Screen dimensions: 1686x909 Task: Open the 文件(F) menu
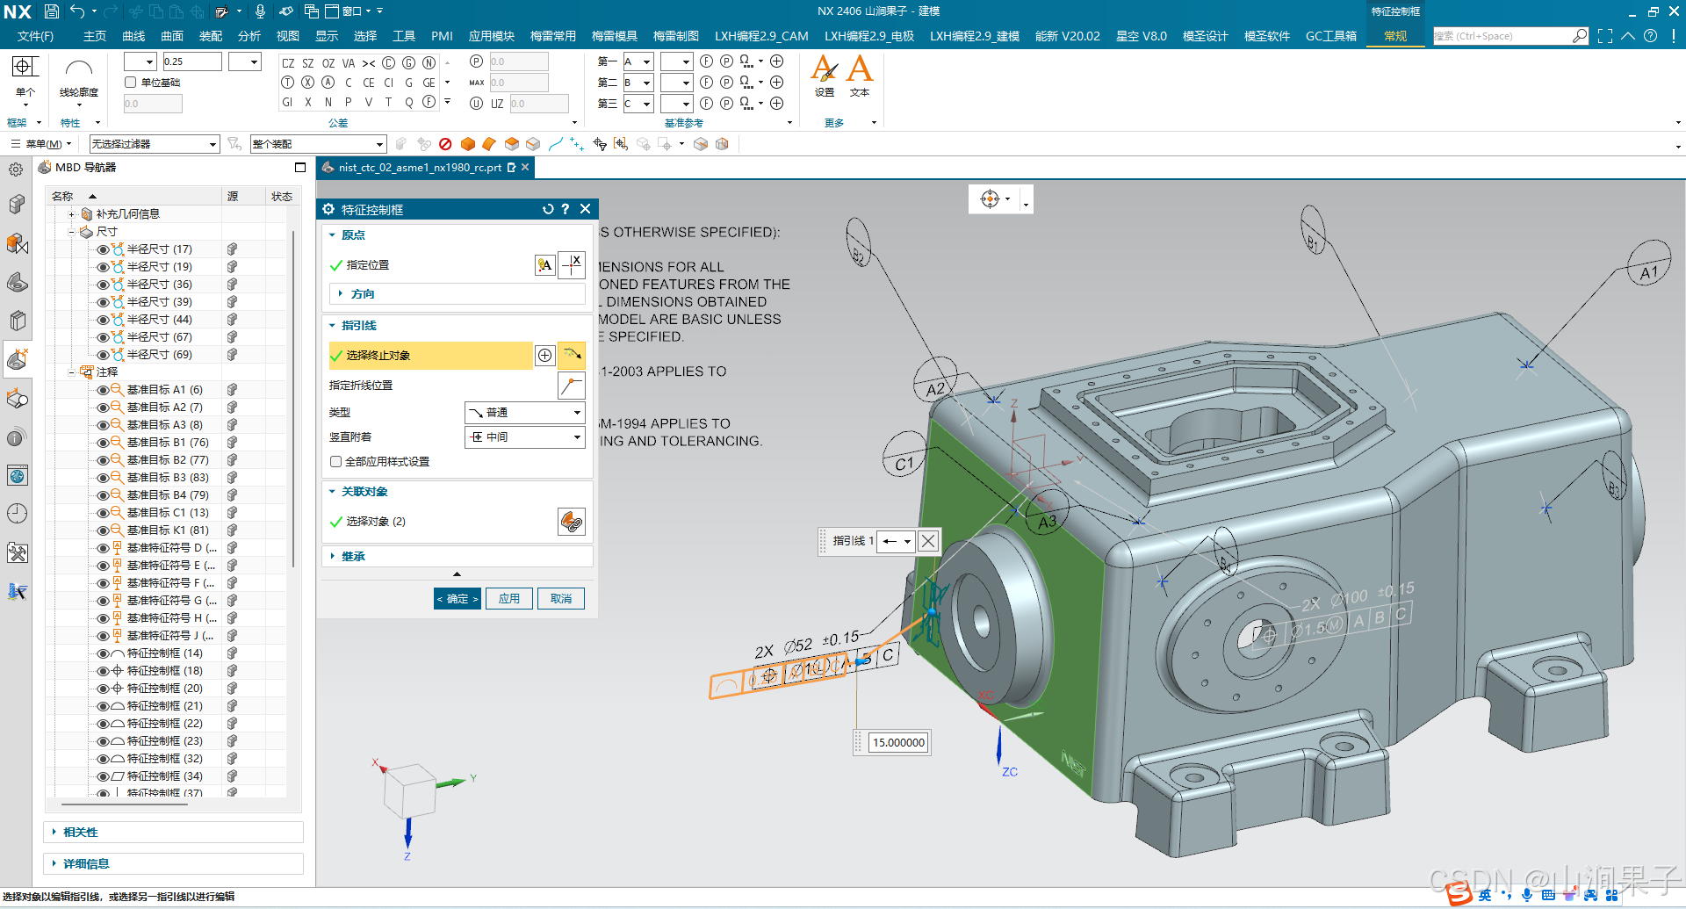[35, 36]
